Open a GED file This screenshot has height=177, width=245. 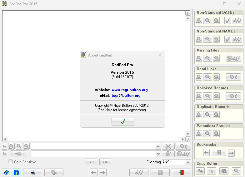pyautogui.click(x=32, y=172)
